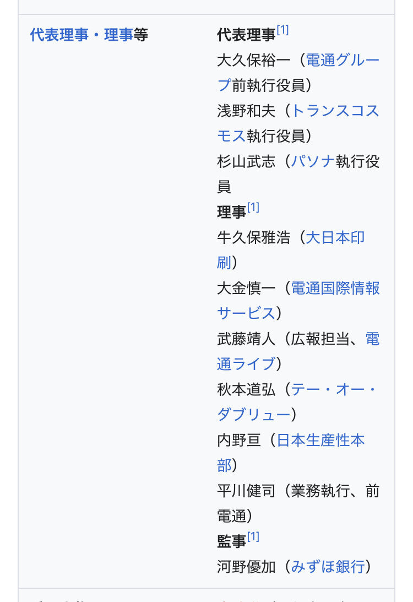
Task: Click the name 牛久保雅浩 text
Action: click(x=253, y=238)
